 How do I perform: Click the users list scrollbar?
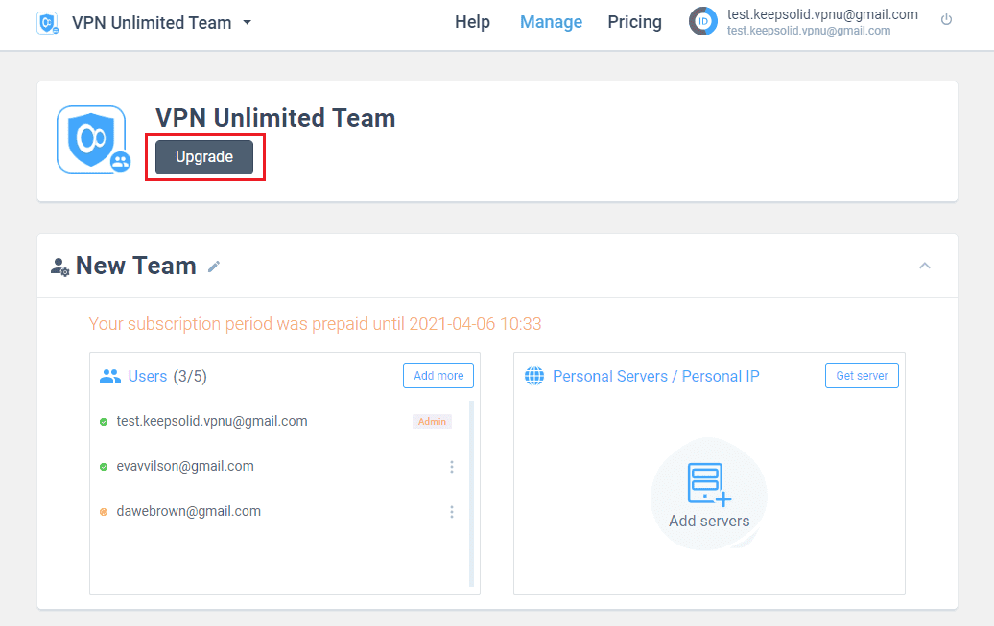click(x=471, y=494)
